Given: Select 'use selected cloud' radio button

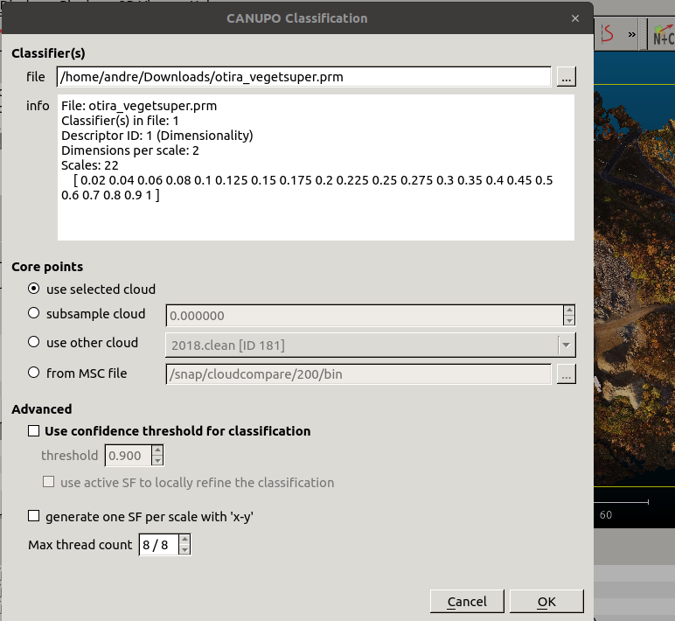Looking at the screenshot, I should tap(34, 289).
